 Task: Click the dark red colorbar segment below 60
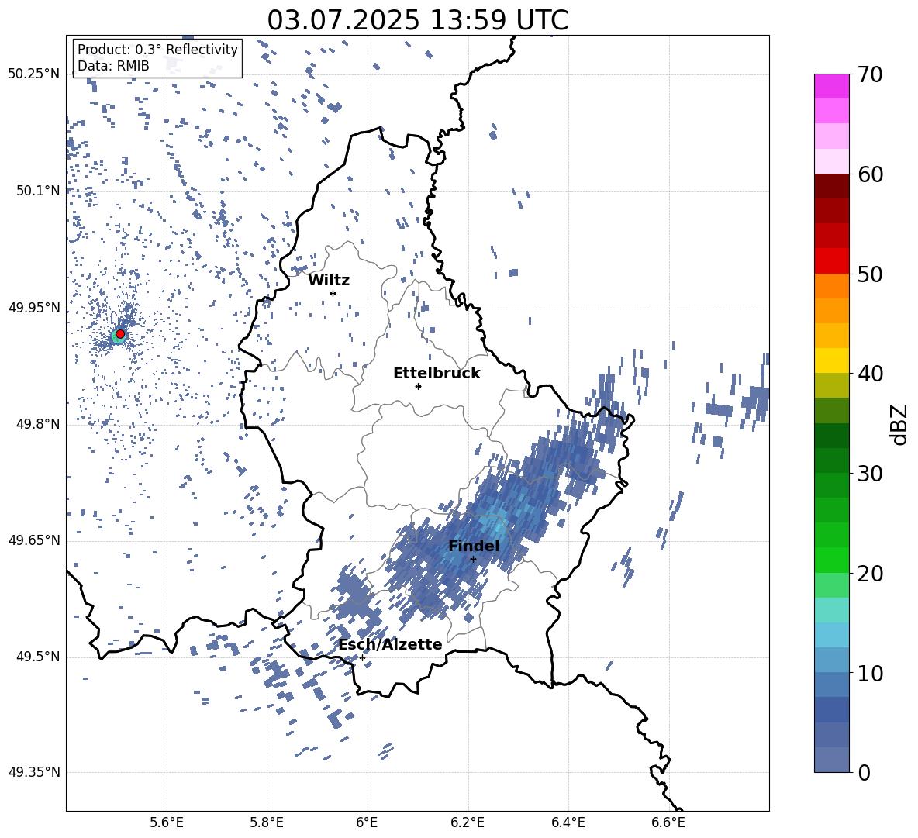(831, 186)
